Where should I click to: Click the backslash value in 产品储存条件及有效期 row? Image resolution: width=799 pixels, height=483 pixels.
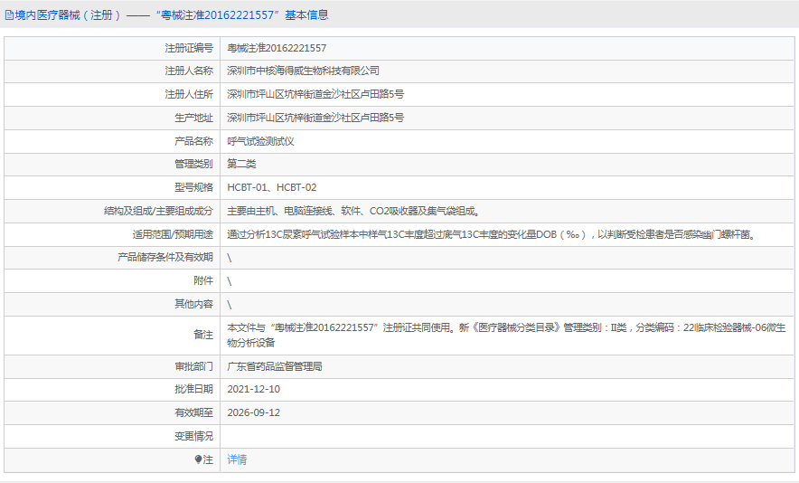click(230, 258)
